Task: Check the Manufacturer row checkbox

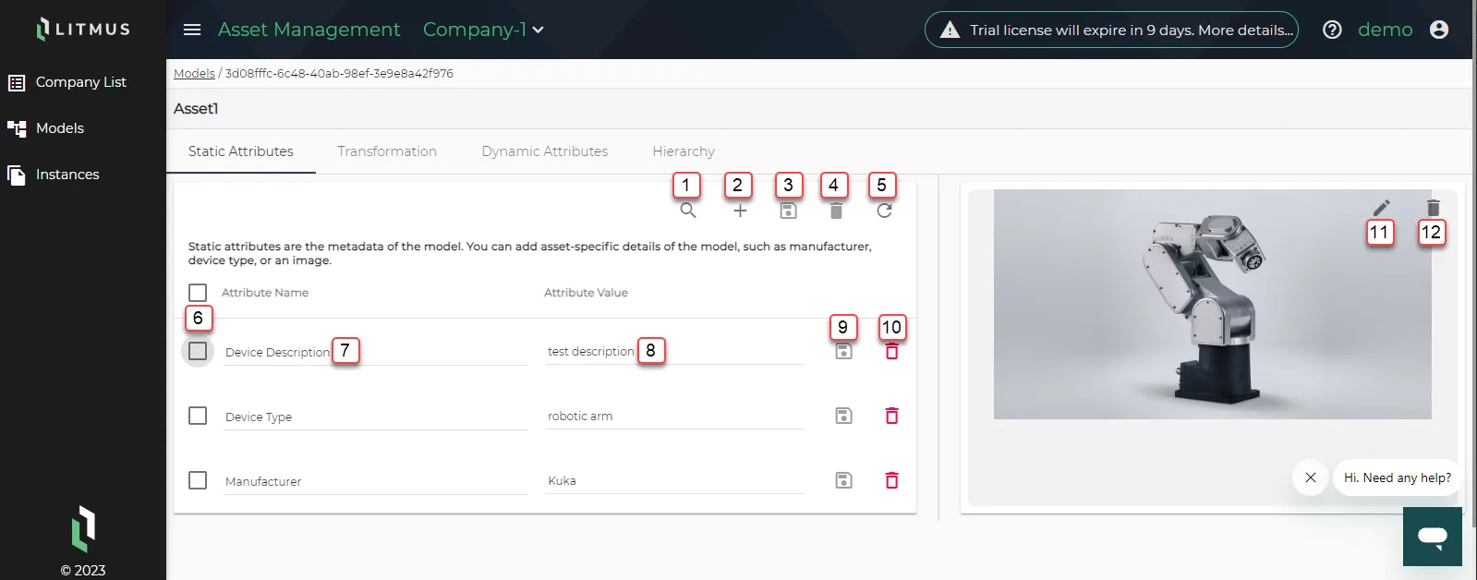Action: click(198, 480)
